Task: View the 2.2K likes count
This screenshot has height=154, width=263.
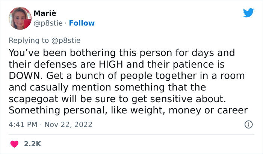Action: point(32,143)
